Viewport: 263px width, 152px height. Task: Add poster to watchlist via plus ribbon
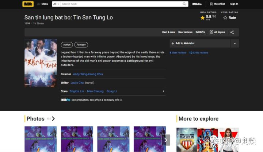(x=28, y=43)
